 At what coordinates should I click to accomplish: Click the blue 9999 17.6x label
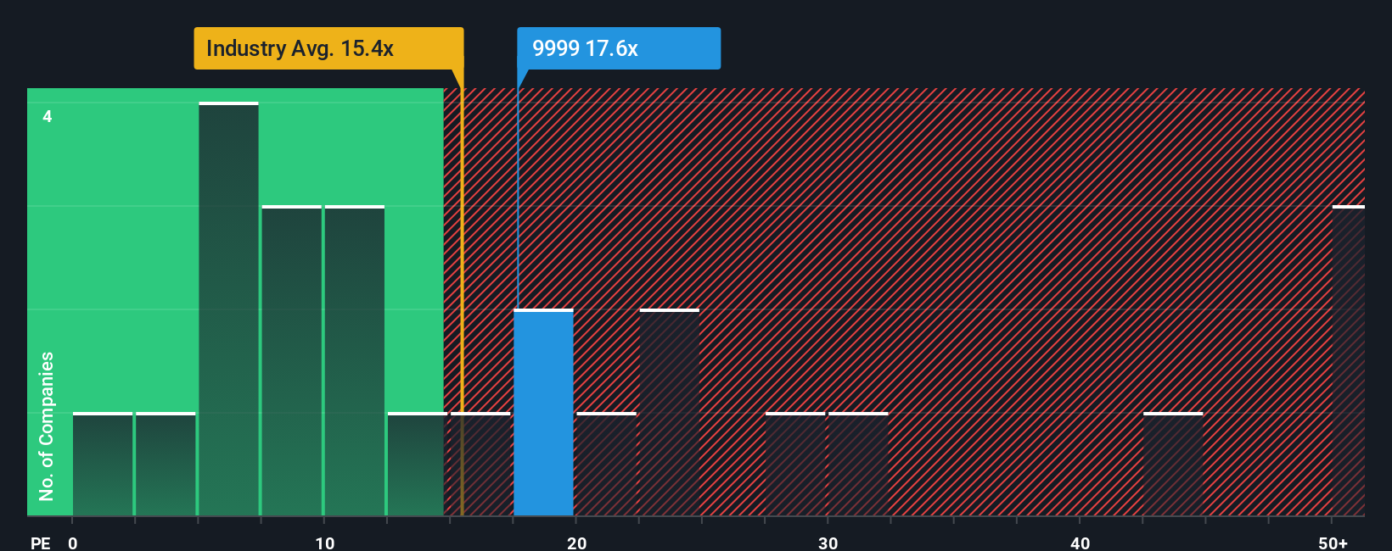pos(619,48)
